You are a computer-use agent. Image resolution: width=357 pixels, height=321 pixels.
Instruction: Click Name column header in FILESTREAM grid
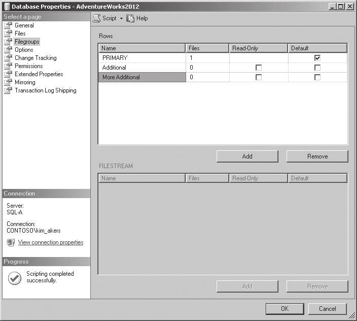coord(142,178)
